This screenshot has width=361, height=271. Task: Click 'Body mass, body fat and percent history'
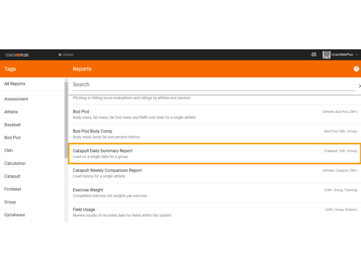pos(106,137)
